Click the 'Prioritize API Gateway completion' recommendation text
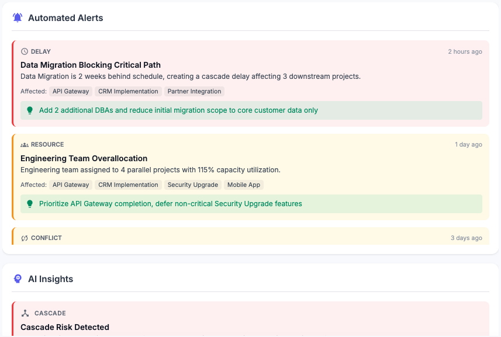Screen dimensions: 501x337 coord(170,204)
